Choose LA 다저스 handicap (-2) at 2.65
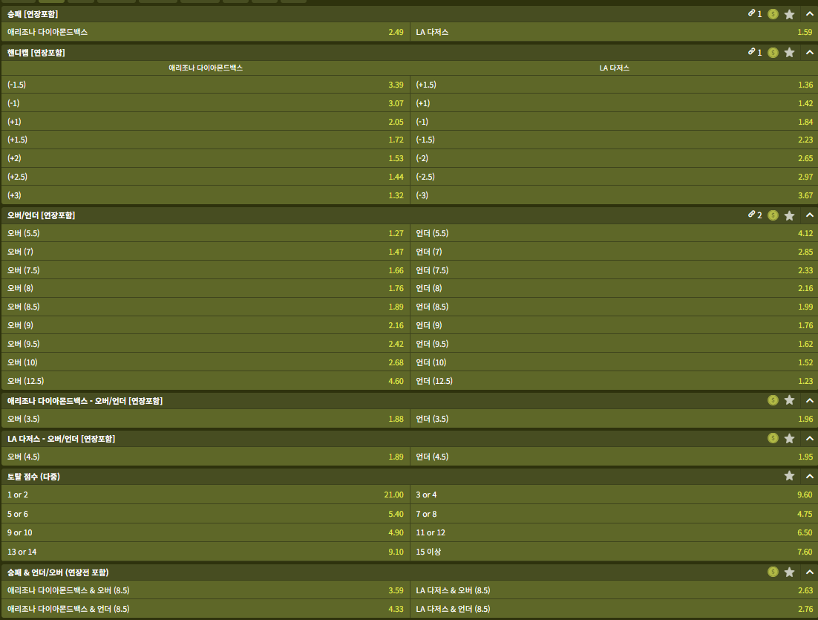Image resolution: width=818 pixels, height=620 pixels. (614, 158)
